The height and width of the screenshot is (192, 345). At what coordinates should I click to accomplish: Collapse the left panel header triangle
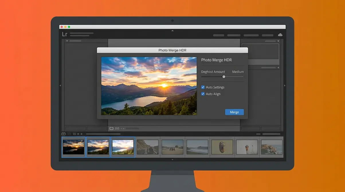coord(67,41)
